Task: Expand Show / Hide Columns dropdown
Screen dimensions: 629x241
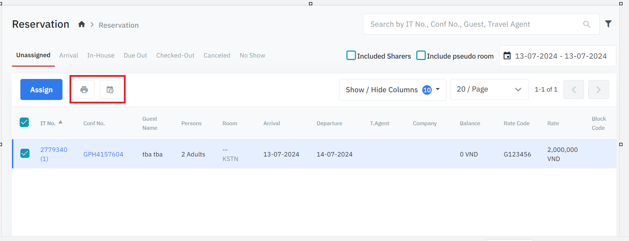Action: tap(392, 90)
